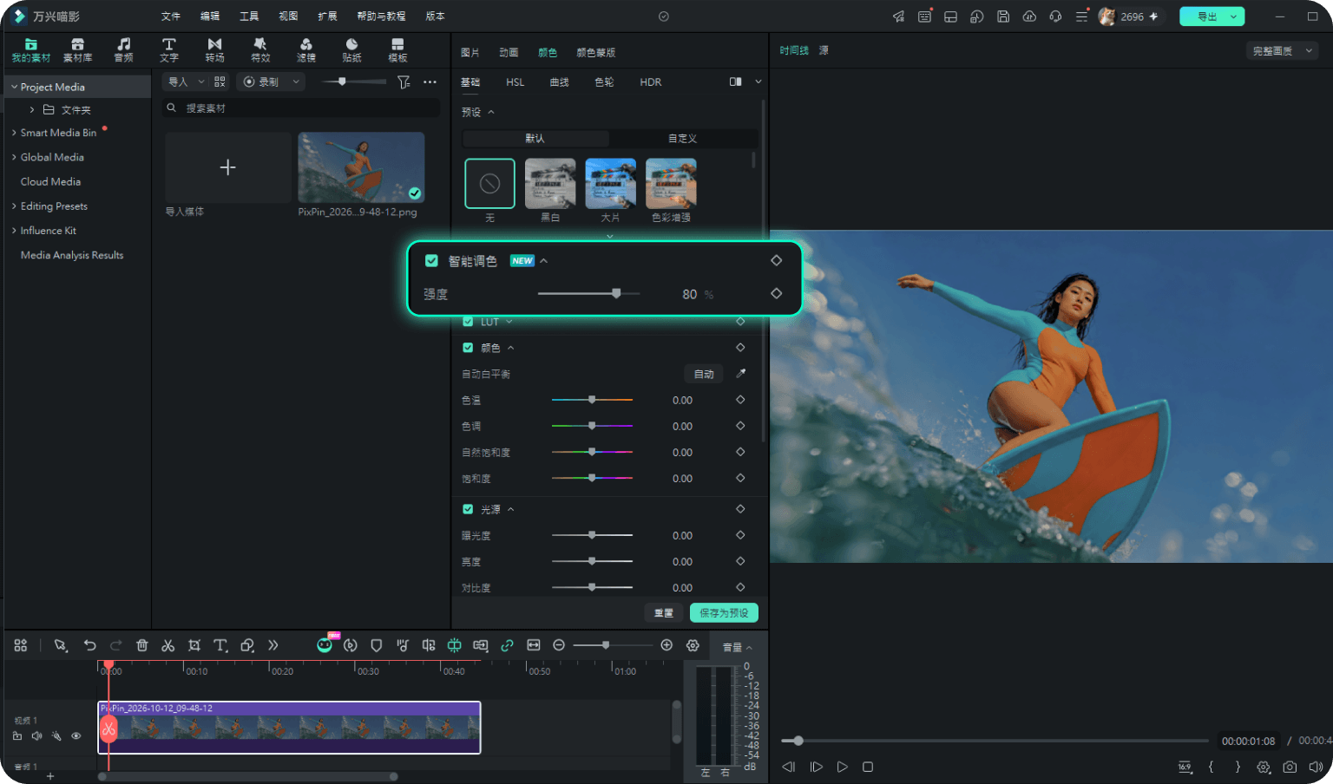Open the Stickers (贴纸) panel icon

tap(351, 49)
